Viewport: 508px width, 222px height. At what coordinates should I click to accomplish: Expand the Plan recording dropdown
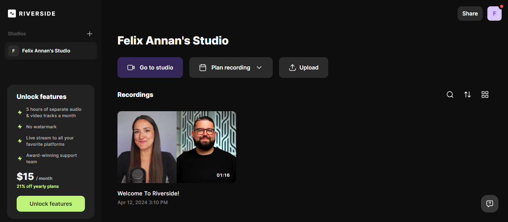click(231, 68)
